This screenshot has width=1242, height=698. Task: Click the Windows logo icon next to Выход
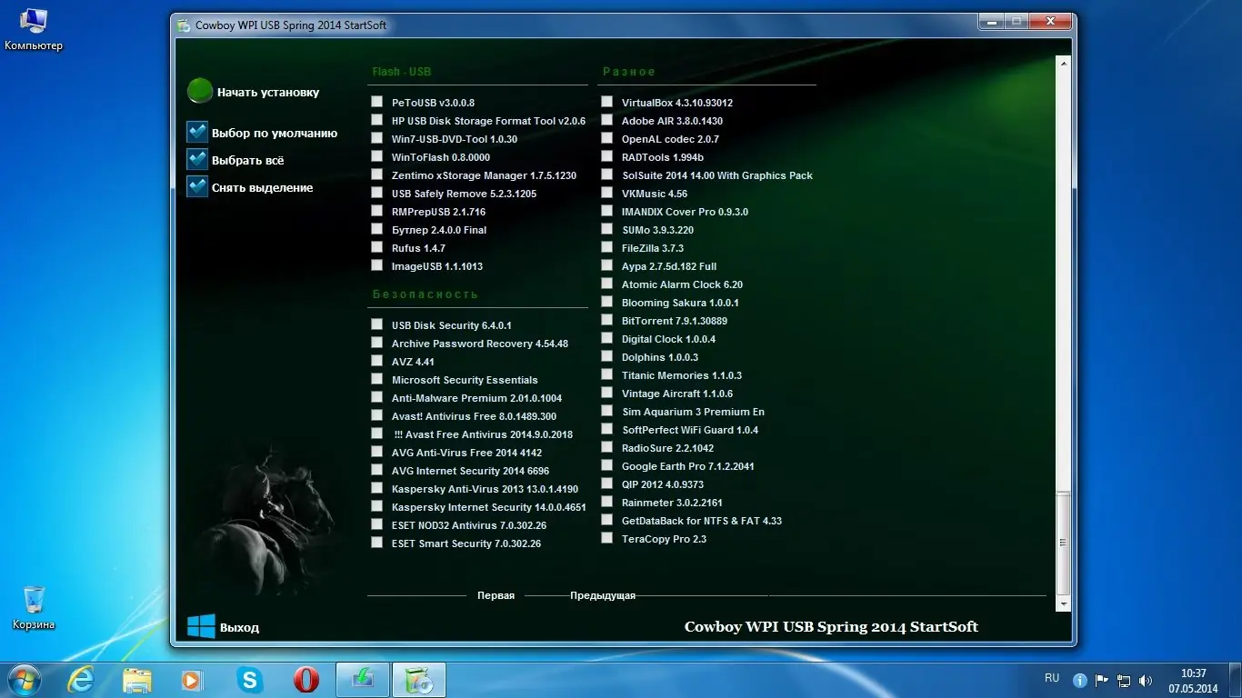200,626
